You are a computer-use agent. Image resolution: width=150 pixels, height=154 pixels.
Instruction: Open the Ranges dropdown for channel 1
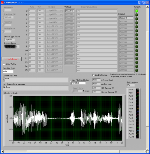coord(54,15)
